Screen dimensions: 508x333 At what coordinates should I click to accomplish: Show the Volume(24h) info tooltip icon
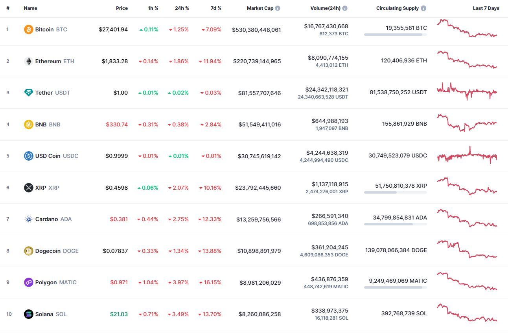345,8
